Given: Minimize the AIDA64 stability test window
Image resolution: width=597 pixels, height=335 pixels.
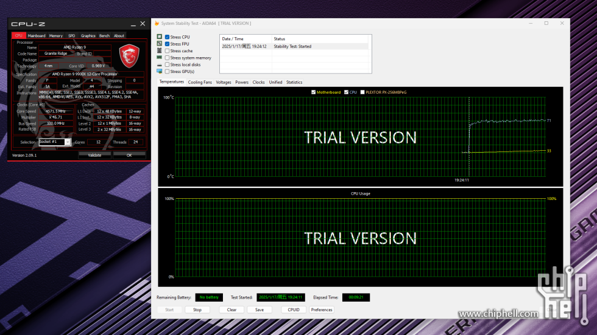Looking at the screenshot, I should (531, 23).
